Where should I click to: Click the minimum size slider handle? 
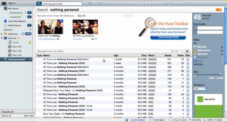coord(195,75)
